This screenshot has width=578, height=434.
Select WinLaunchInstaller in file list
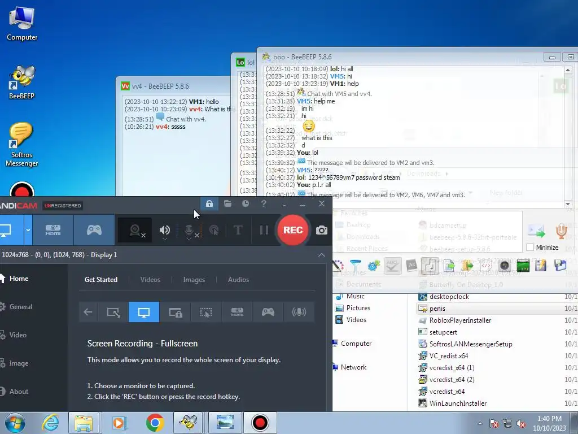458,403
